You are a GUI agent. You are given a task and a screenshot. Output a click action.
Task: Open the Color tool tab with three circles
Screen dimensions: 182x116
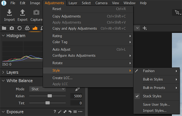pyautogui.click(x=27, y=28)
